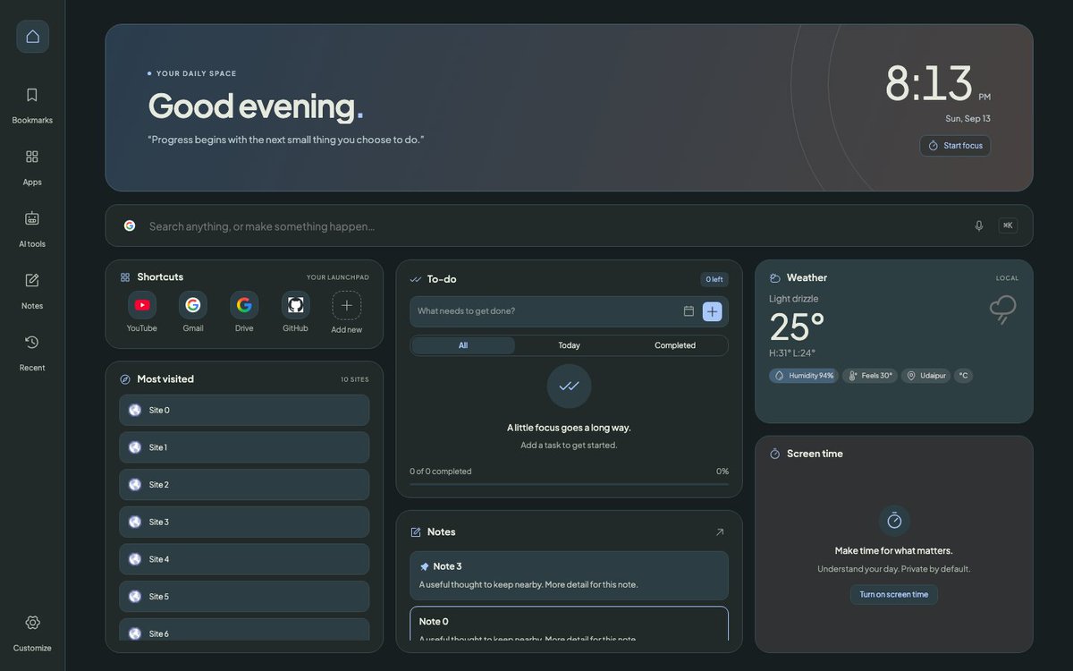This screenshot has width=1073, height=671.
Task: Click the 'Sun, Sep 13' date
Action: [x=967, y=118]
